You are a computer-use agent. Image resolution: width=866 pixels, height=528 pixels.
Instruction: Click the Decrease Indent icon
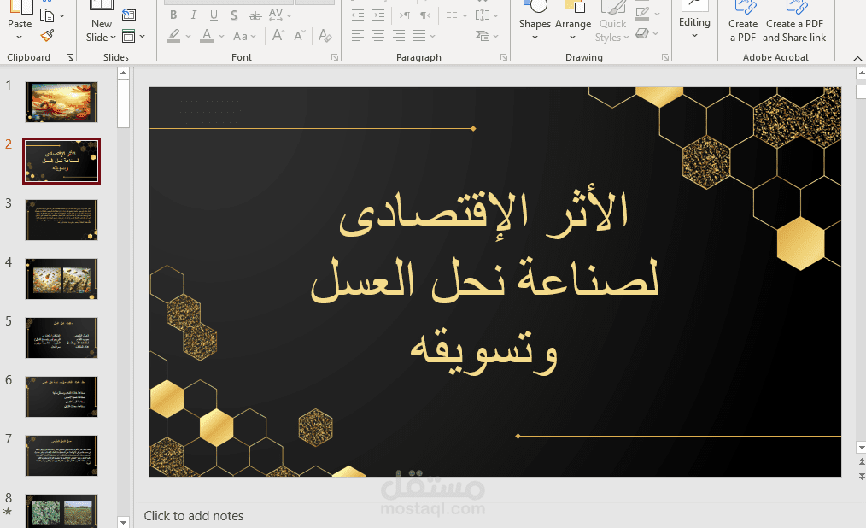[358, 15]
